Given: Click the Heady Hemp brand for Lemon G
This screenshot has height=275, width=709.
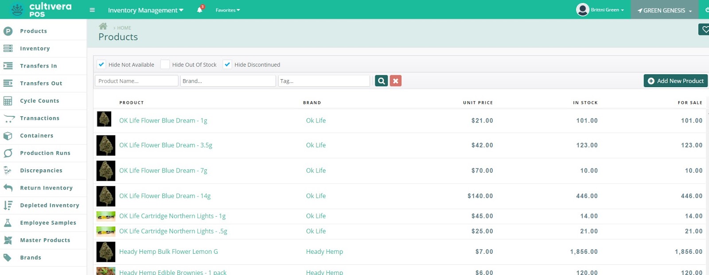Looking at the screenshot, I should click(324, 252).
